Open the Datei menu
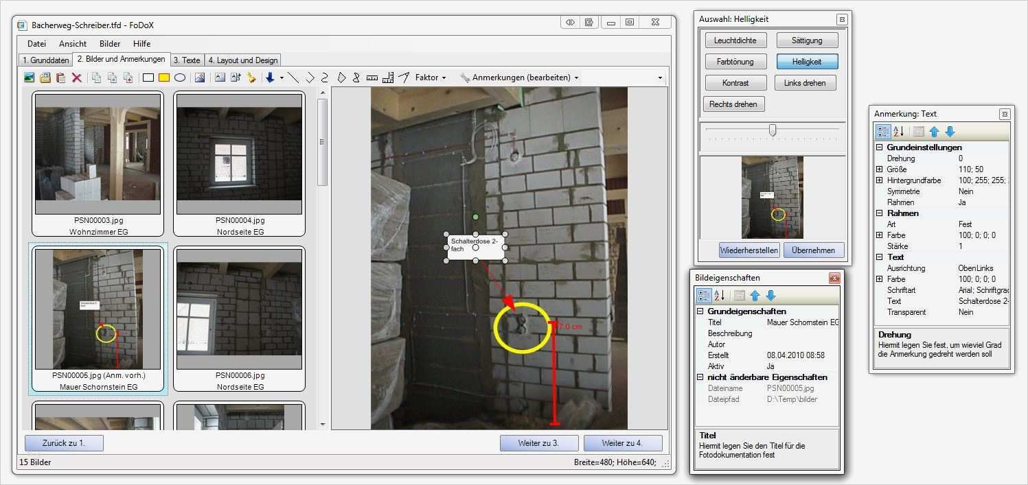Viewport: 1028px width, 485px height. pyautogui.click(x=36, y=44)
